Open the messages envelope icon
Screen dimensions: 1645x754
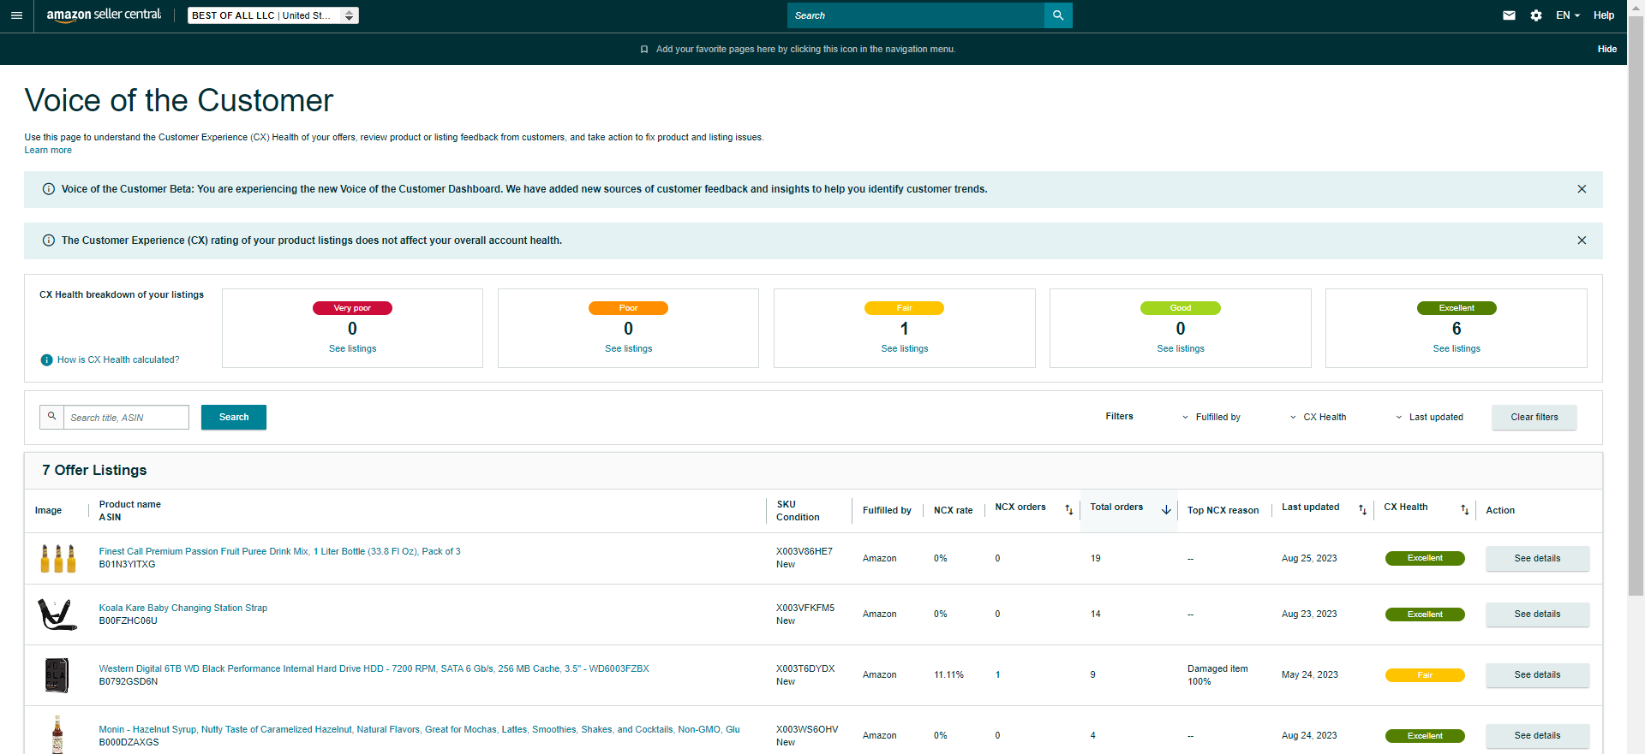1509,15
